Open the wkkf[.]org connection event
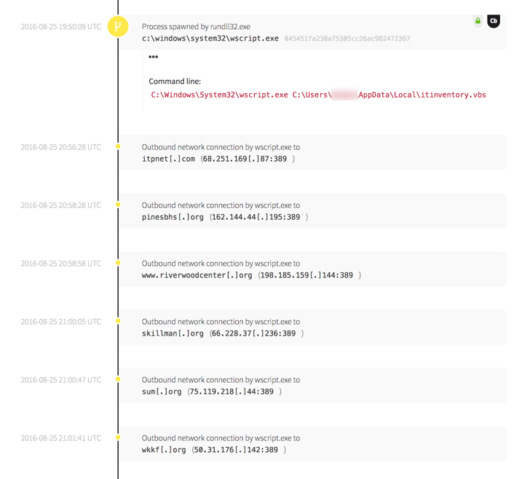The image size is (530, 479). (313, 444)
